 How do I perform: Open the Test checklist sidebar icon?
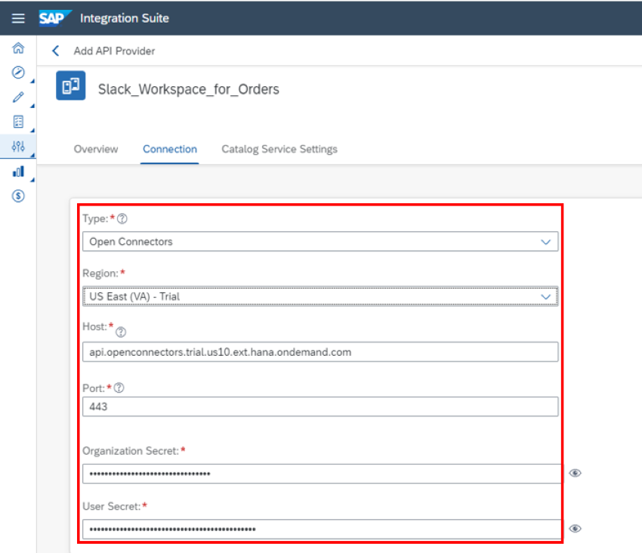pos(18,122)
